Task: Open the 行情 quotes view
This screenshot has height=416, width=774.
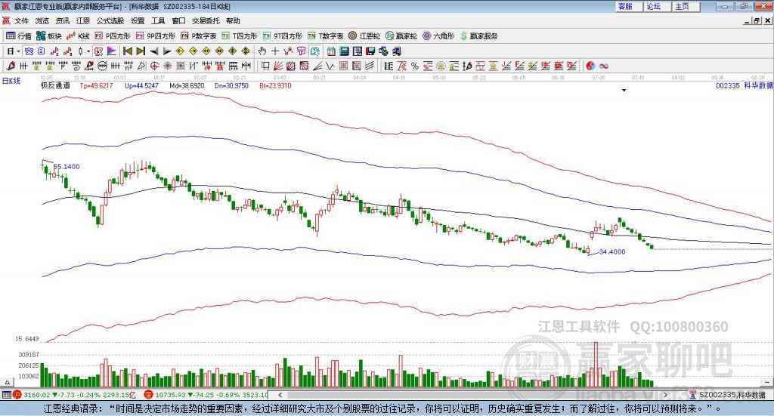Action: click(19, 36)
